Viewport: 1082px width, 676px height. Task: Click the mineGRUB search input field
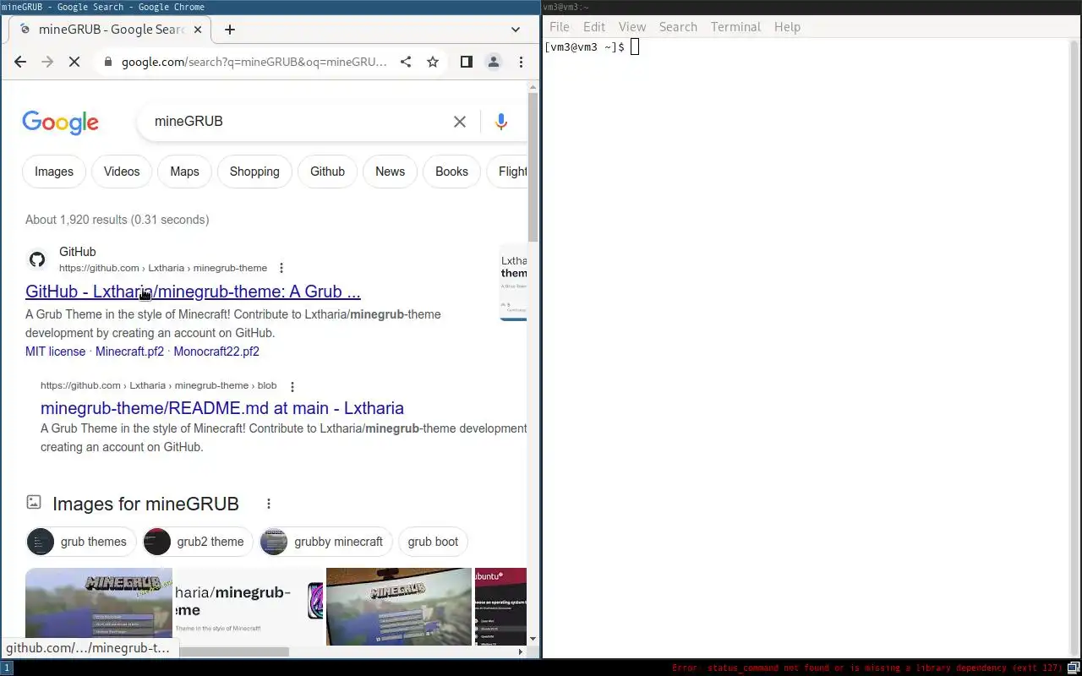pyautogui.click(x=296, y=122)
